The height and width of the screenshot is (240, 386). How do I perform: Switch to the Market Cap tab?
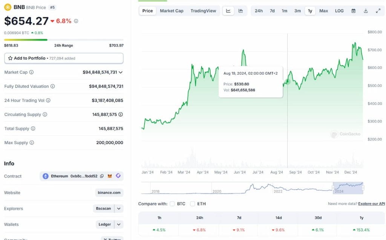(x=172, y=11)
